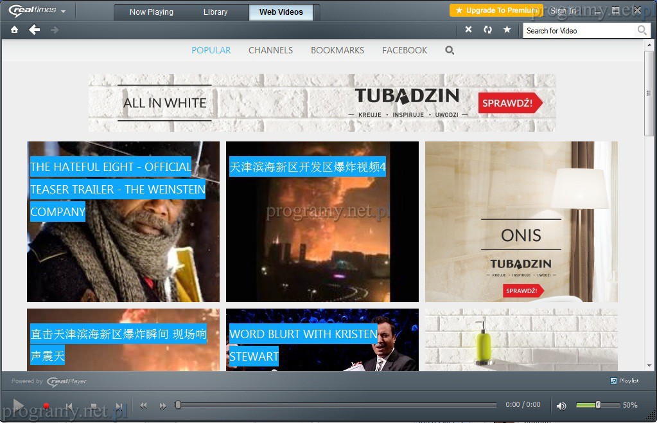Click the red record button
657x423 pixels.
click(46, 406)
